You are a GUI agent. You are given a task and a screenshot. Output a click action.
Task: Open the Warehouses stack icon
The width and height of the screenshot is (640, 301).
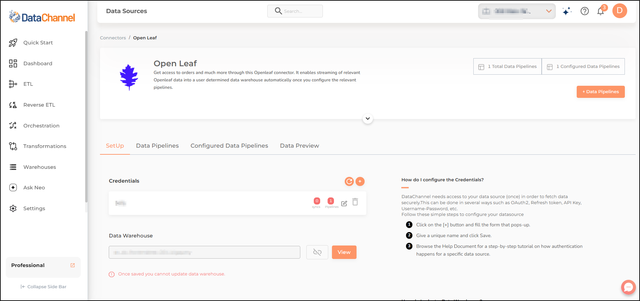(13, 167)
